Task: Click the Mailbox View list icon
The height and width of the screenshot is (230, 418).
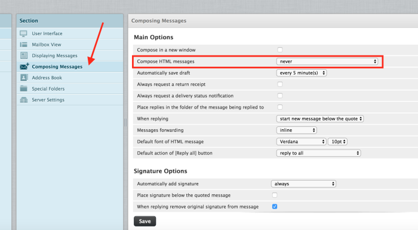Action: [23, 45]
